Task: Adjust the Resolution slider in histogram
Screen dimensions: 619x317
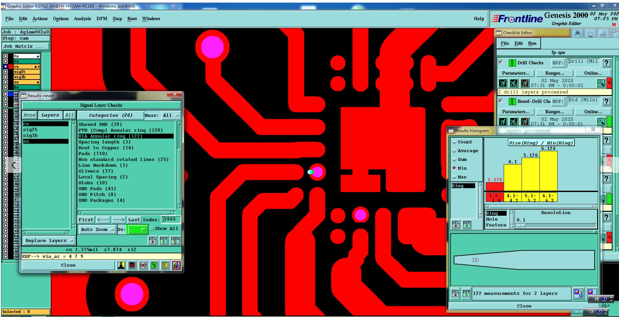Action: [521, 226]
